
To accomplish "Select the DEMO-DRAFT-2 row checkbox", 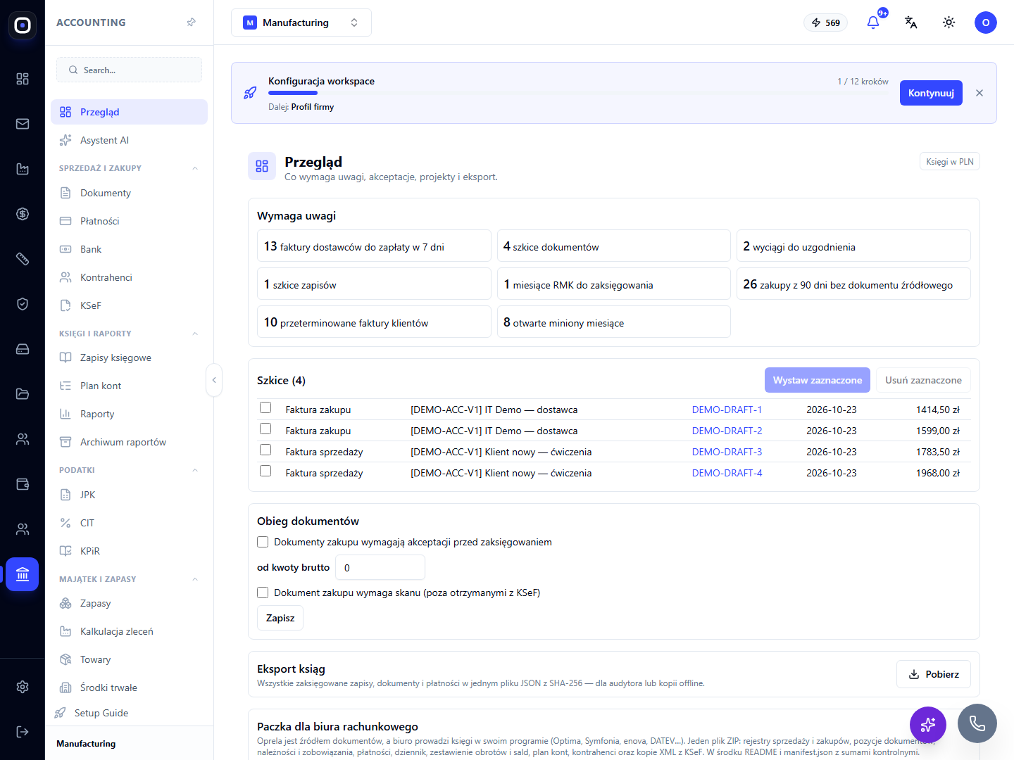I will [x=265, y=429].
